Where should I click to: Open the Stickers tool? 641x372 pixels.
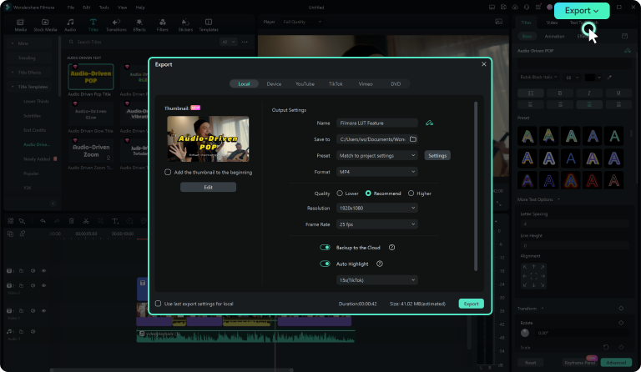(185, 25)
